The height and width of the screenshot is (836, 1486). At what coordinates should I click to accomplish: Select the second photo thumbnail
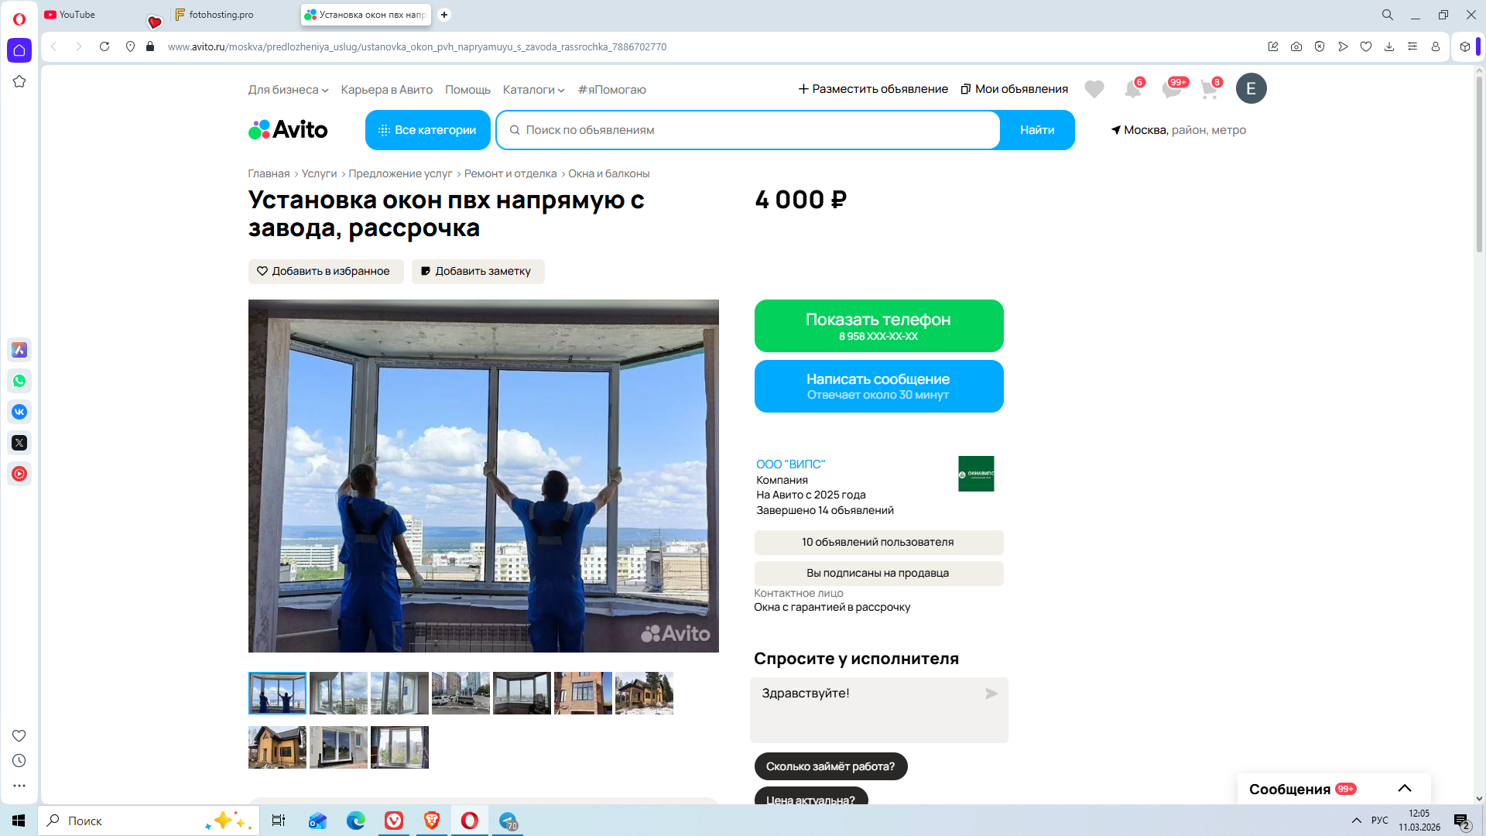click(x=338, y=694)
